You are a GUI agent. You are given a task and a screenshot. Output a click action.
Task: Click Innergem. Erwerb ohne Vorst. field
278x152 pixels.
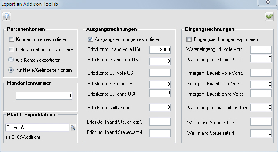[261, 93]
